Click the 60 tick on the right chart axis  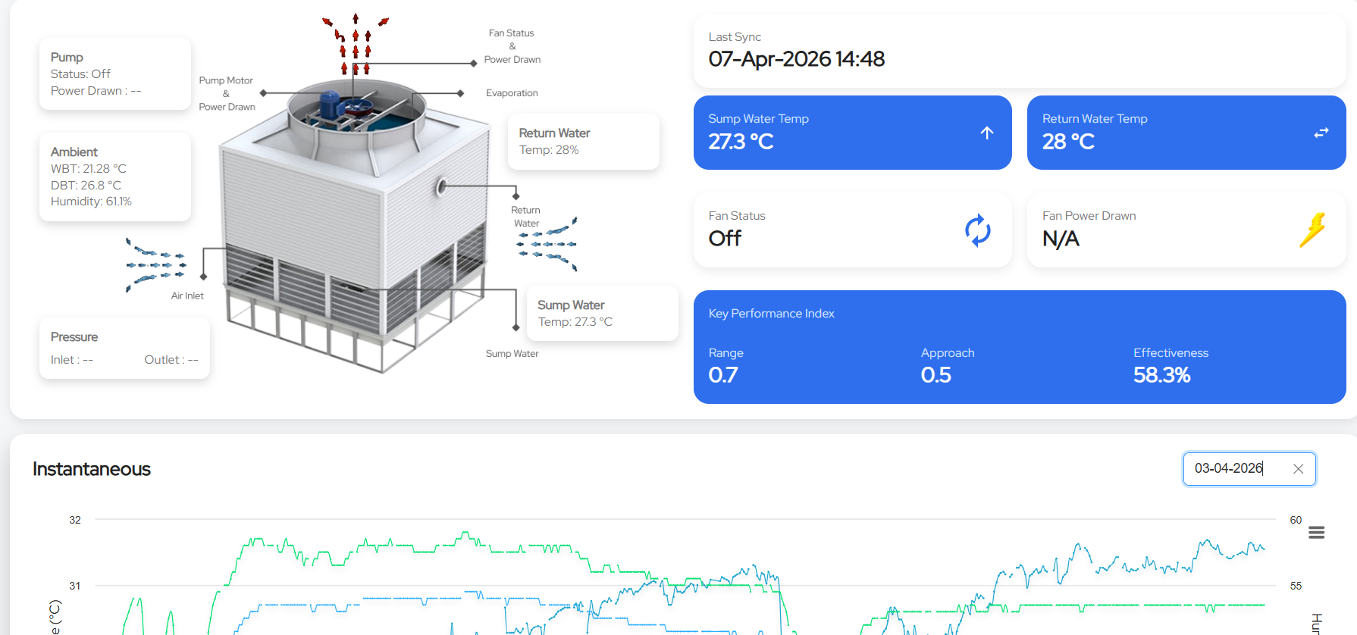(1296, 520)
